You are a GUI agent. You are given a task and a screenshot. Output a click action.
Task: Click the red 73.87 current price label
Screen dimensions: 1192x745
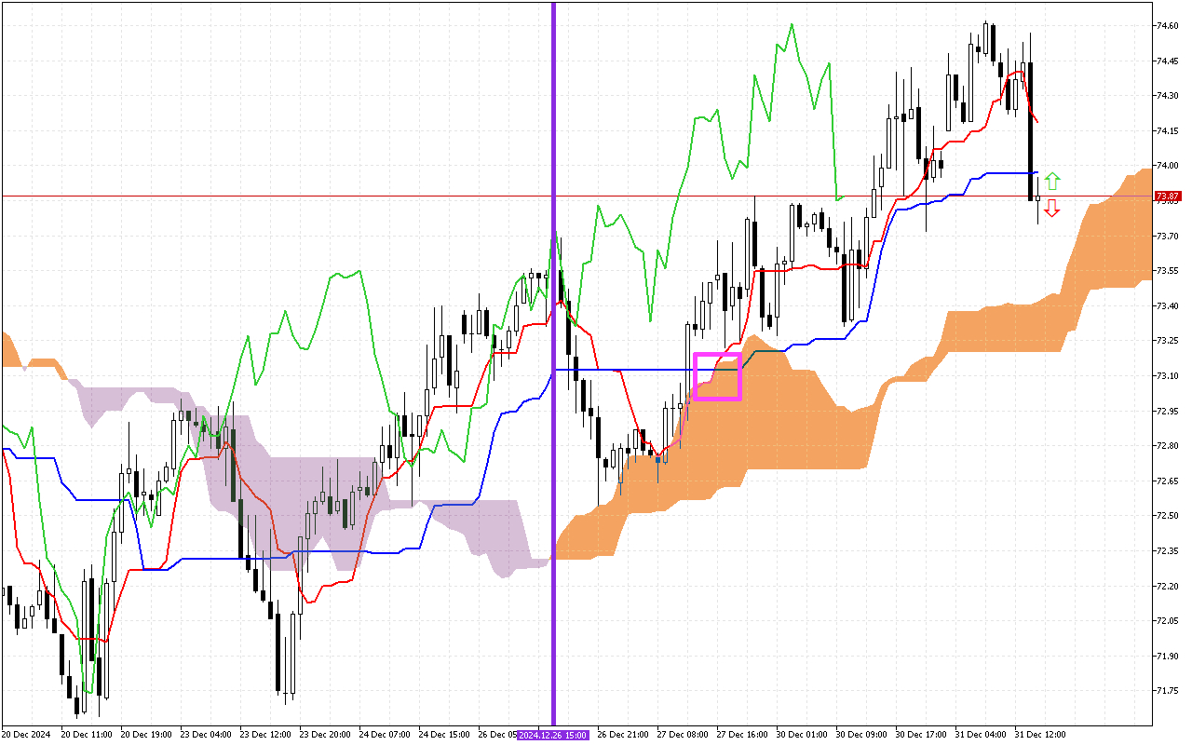pos(1168,196)
